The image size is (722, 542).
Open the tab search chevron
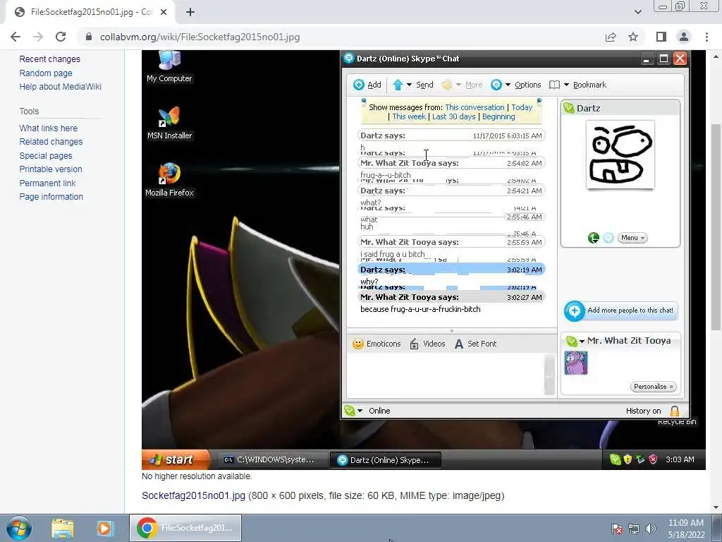click(637, 12)
